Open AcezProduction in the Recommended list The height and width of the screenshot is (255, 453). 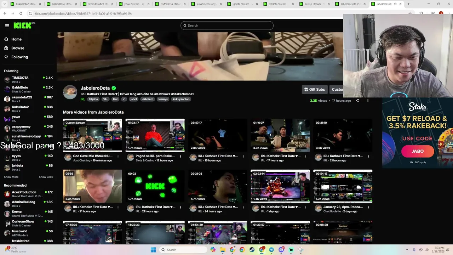pos(28,194)
